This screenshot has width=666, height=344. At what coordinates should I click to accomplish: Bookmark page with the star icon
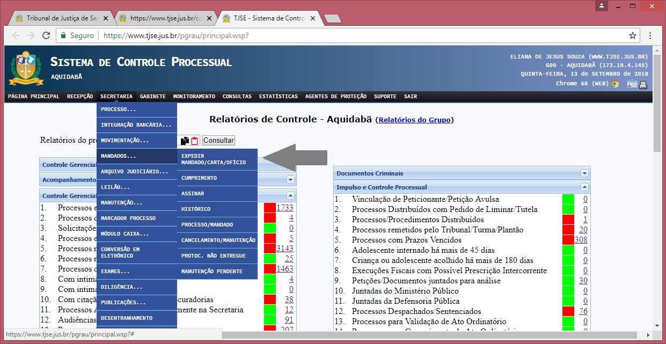[633, 35]
